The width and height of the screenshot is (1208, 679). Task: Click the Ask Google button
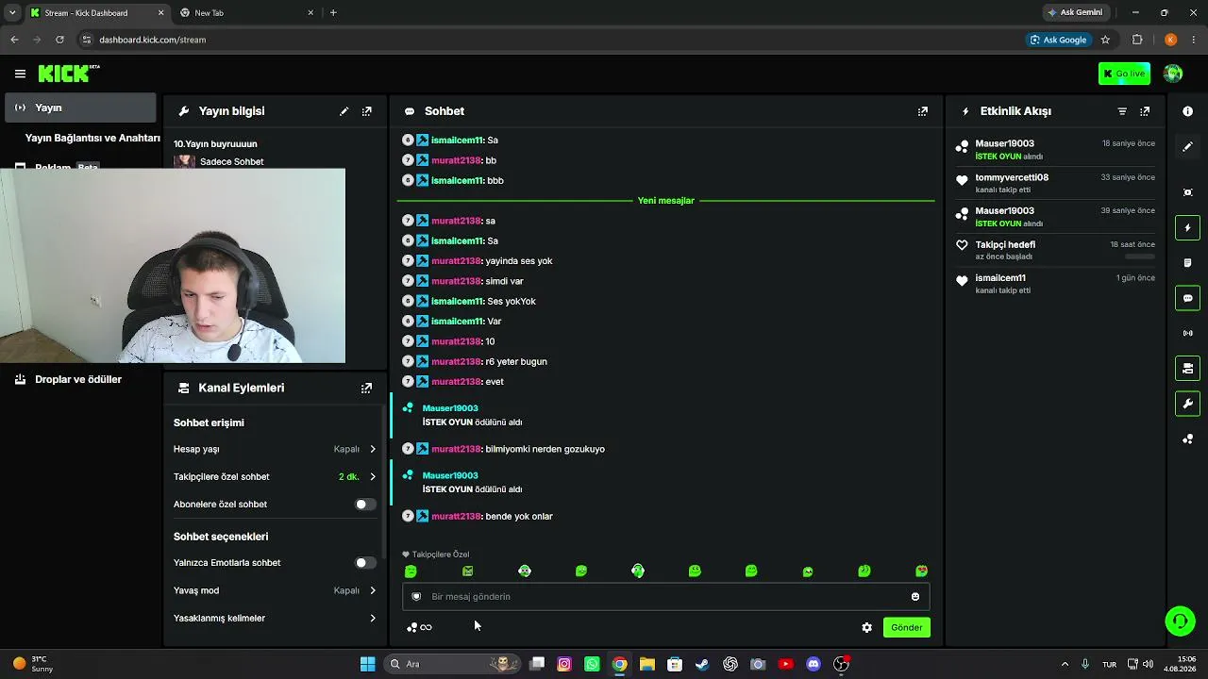(x=1058, y=40)
